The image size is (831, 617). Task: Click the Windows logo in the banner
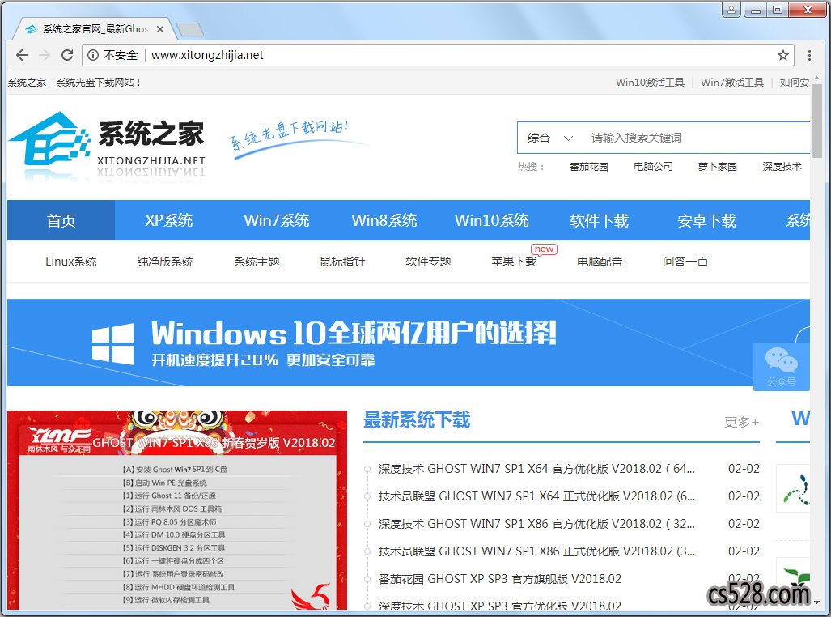113,344
